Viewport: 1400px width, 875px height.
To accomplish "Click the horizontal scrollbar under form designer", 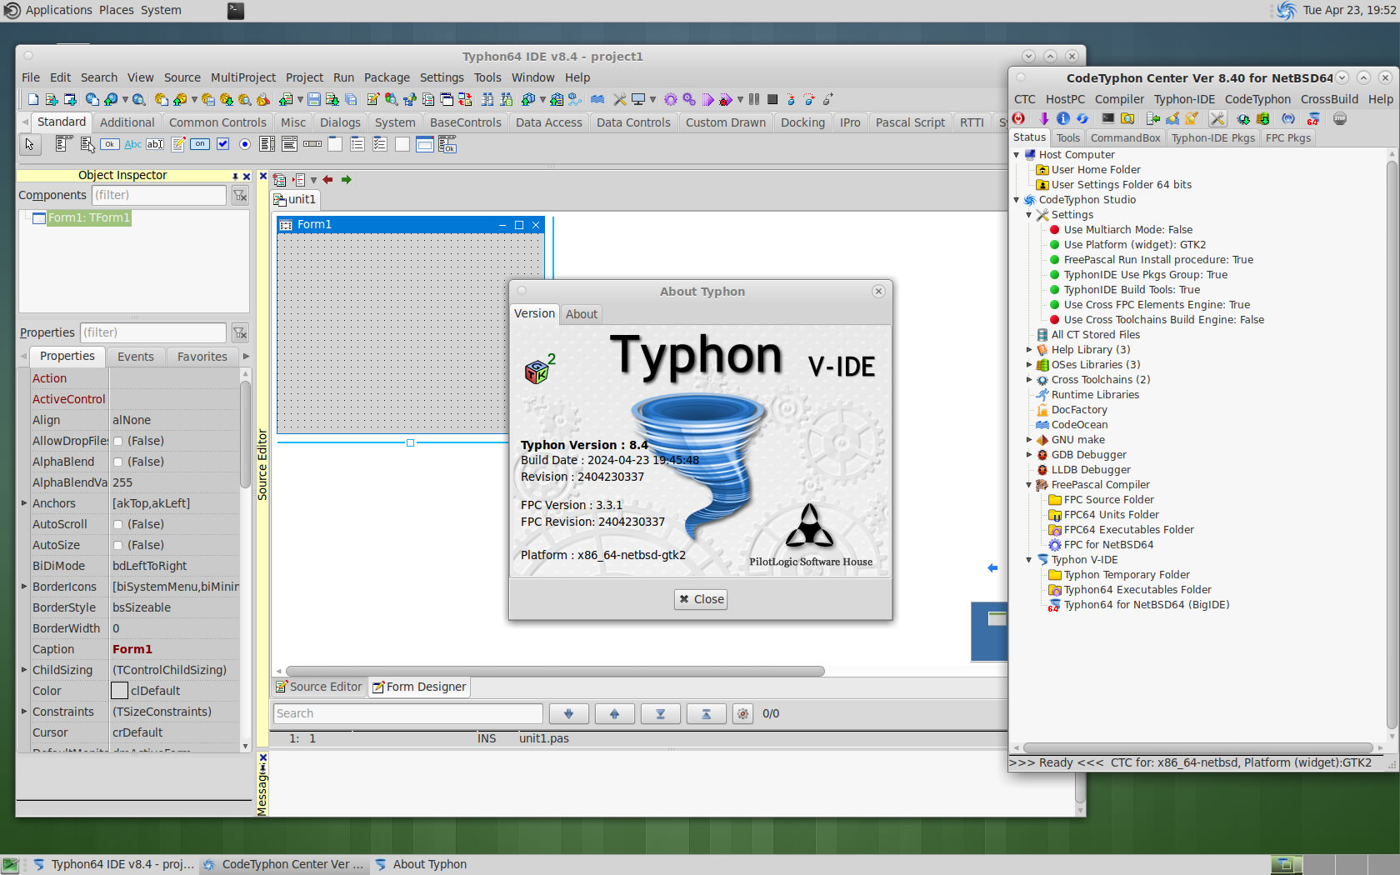I will (555, 671).
